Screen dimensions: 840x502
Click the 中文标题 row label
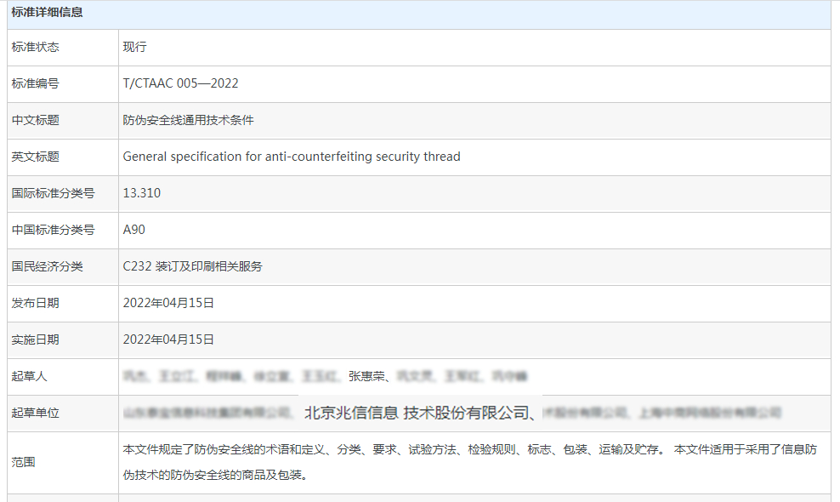coord(36,120)
